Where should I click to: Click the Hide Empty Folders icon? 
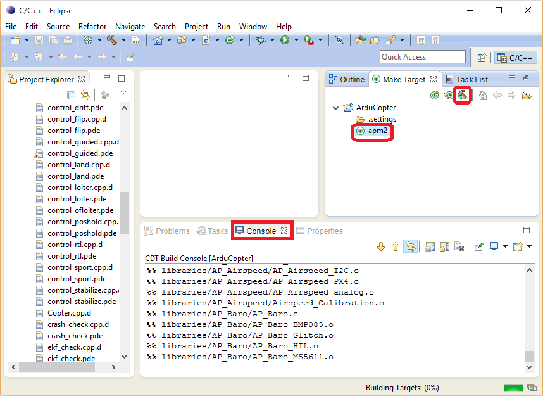point(527,96)
